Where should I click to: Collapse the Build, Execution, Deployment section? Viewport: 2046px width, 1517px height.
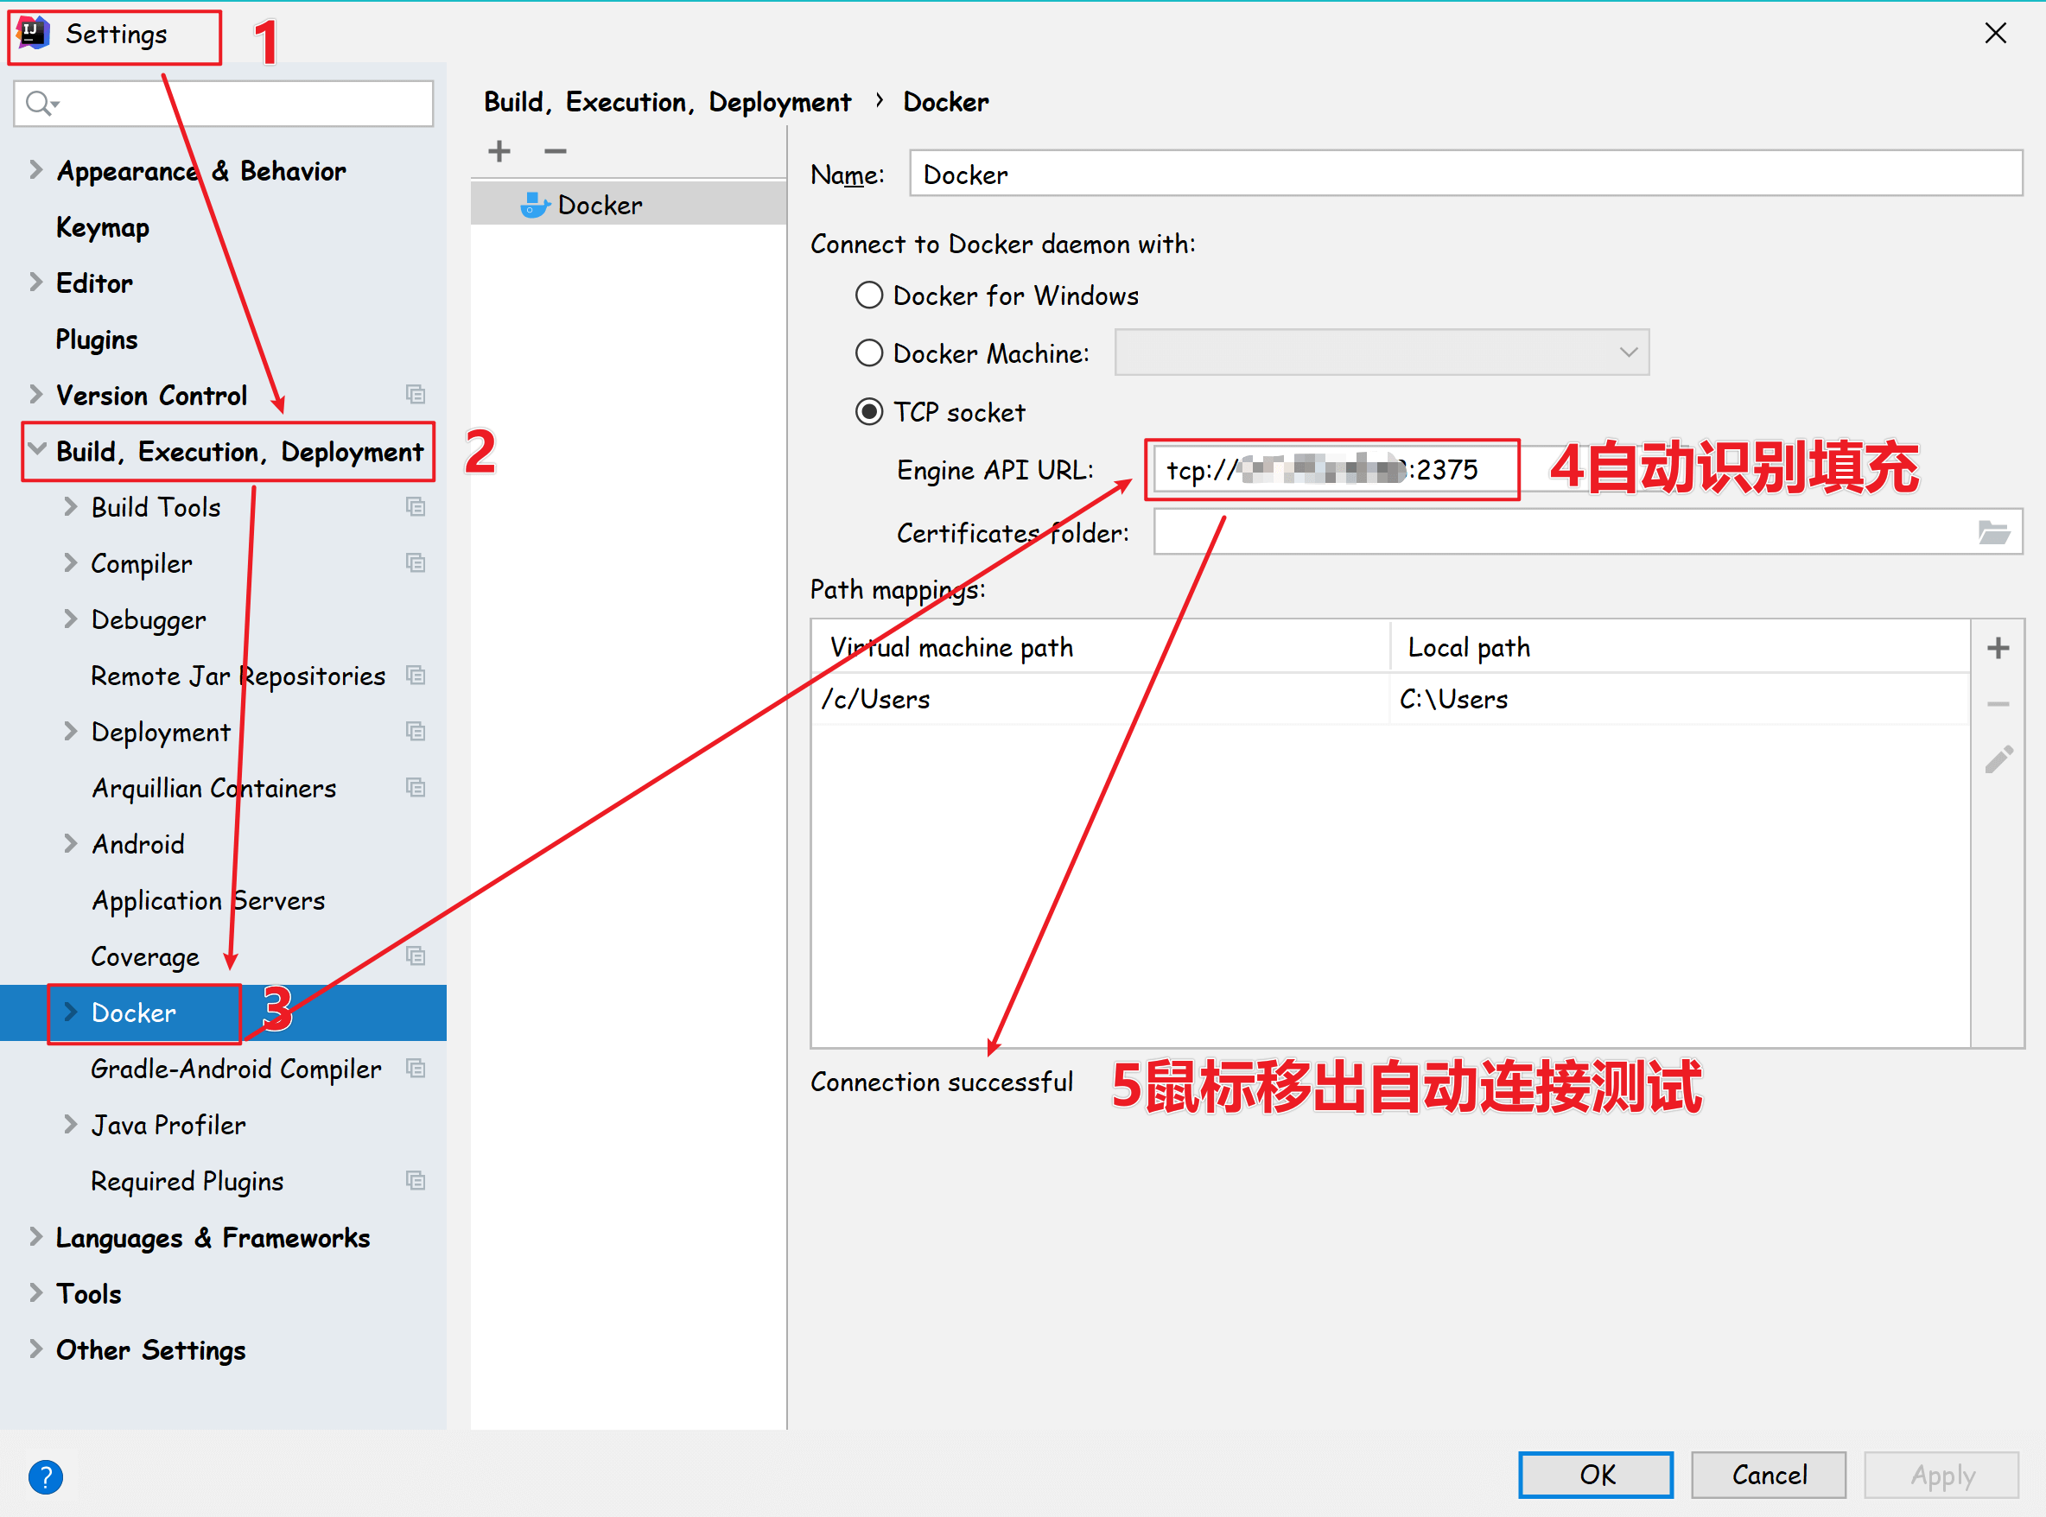pos(37,450)
